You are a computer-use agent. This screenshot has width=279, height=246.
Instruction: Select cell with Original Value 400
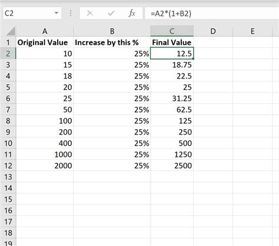[x=45, y=143]
